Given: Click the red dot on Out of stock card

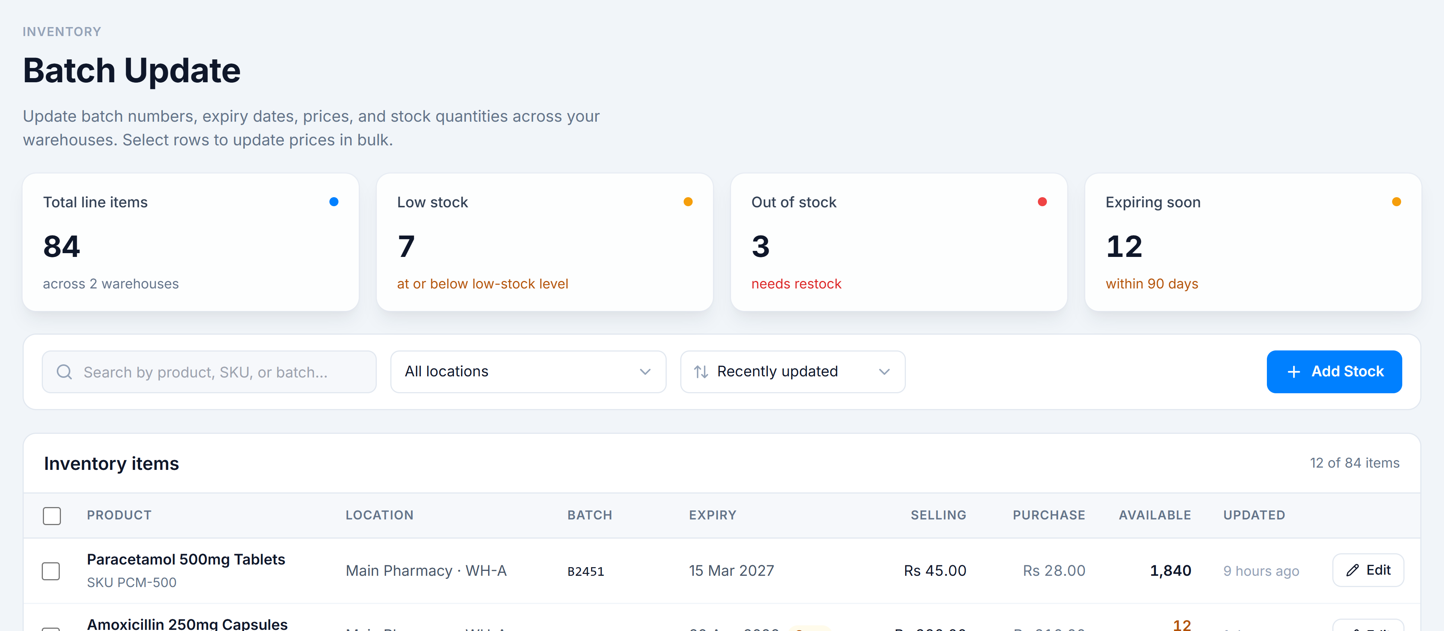Looking at the screenshot, I should pyautogui.click(x=1042, y=202).
